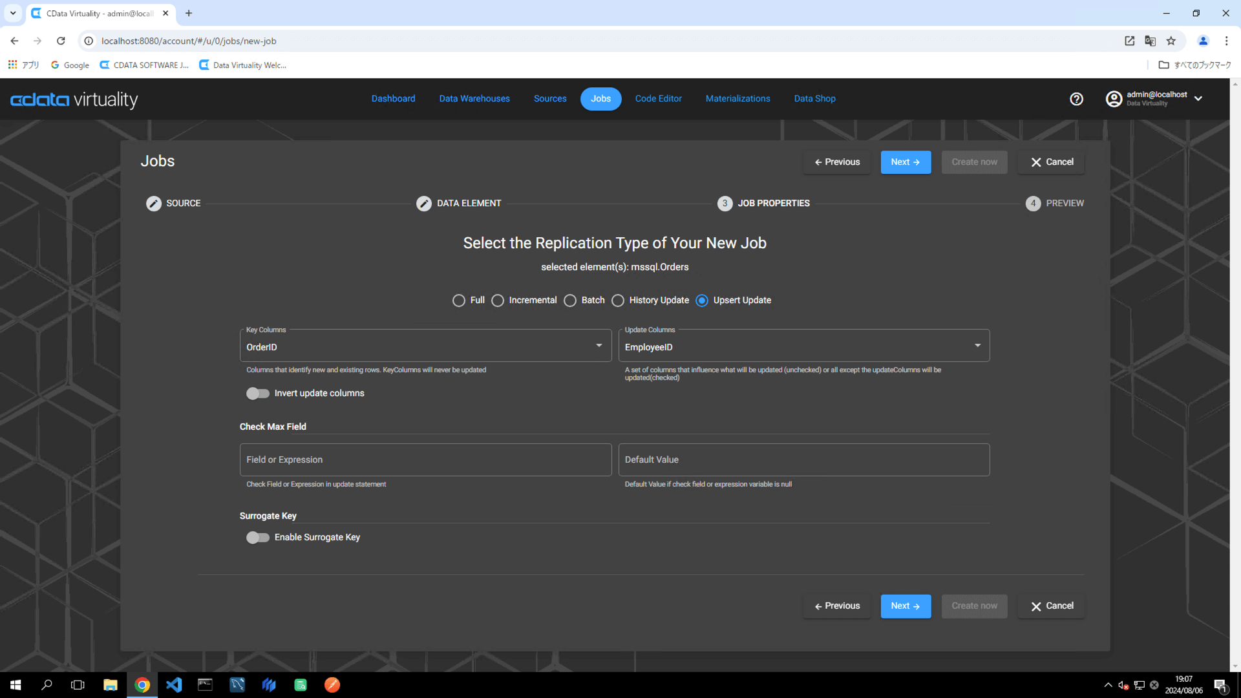Expand the admin account menu chevron

[x=1198, y=99]
